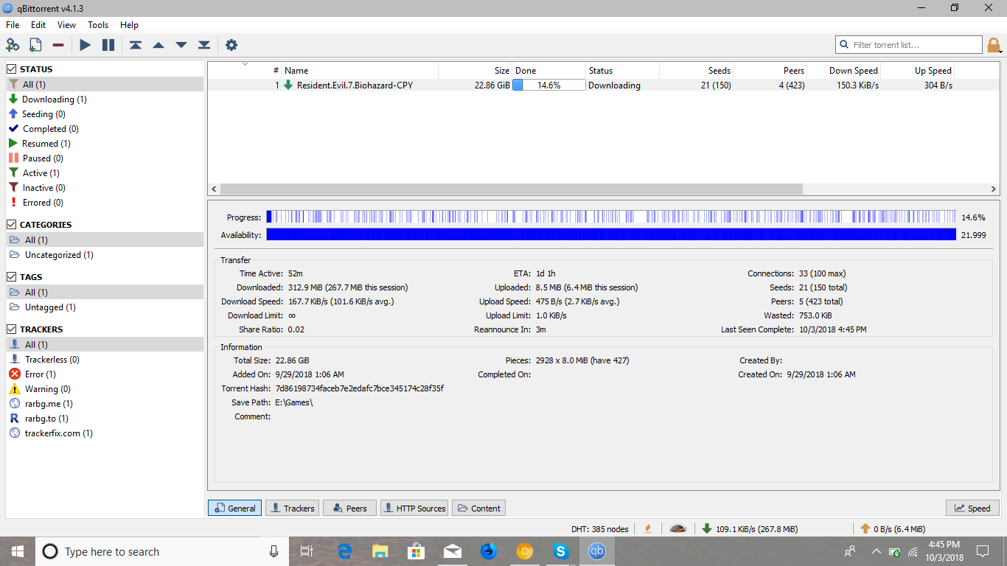Open the View menu

[66, 25]
